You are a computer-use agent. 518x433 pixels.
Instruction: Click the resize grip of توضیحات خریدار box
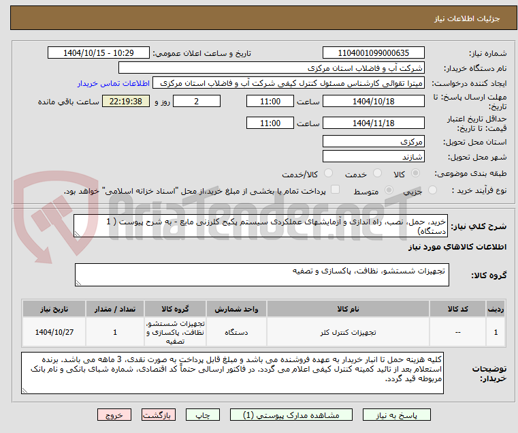tap(25, 390)
